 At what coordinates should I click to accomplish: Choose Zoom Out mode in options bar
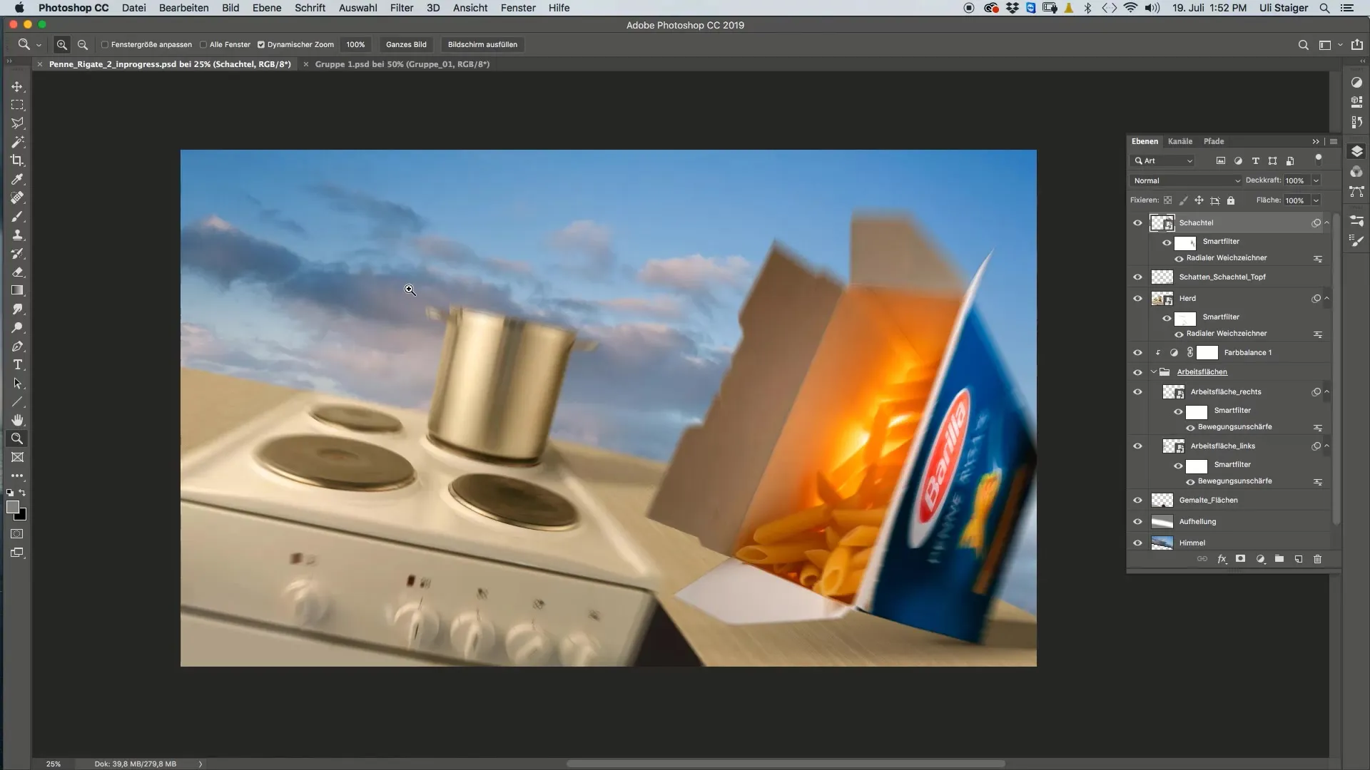click(83, 44)
